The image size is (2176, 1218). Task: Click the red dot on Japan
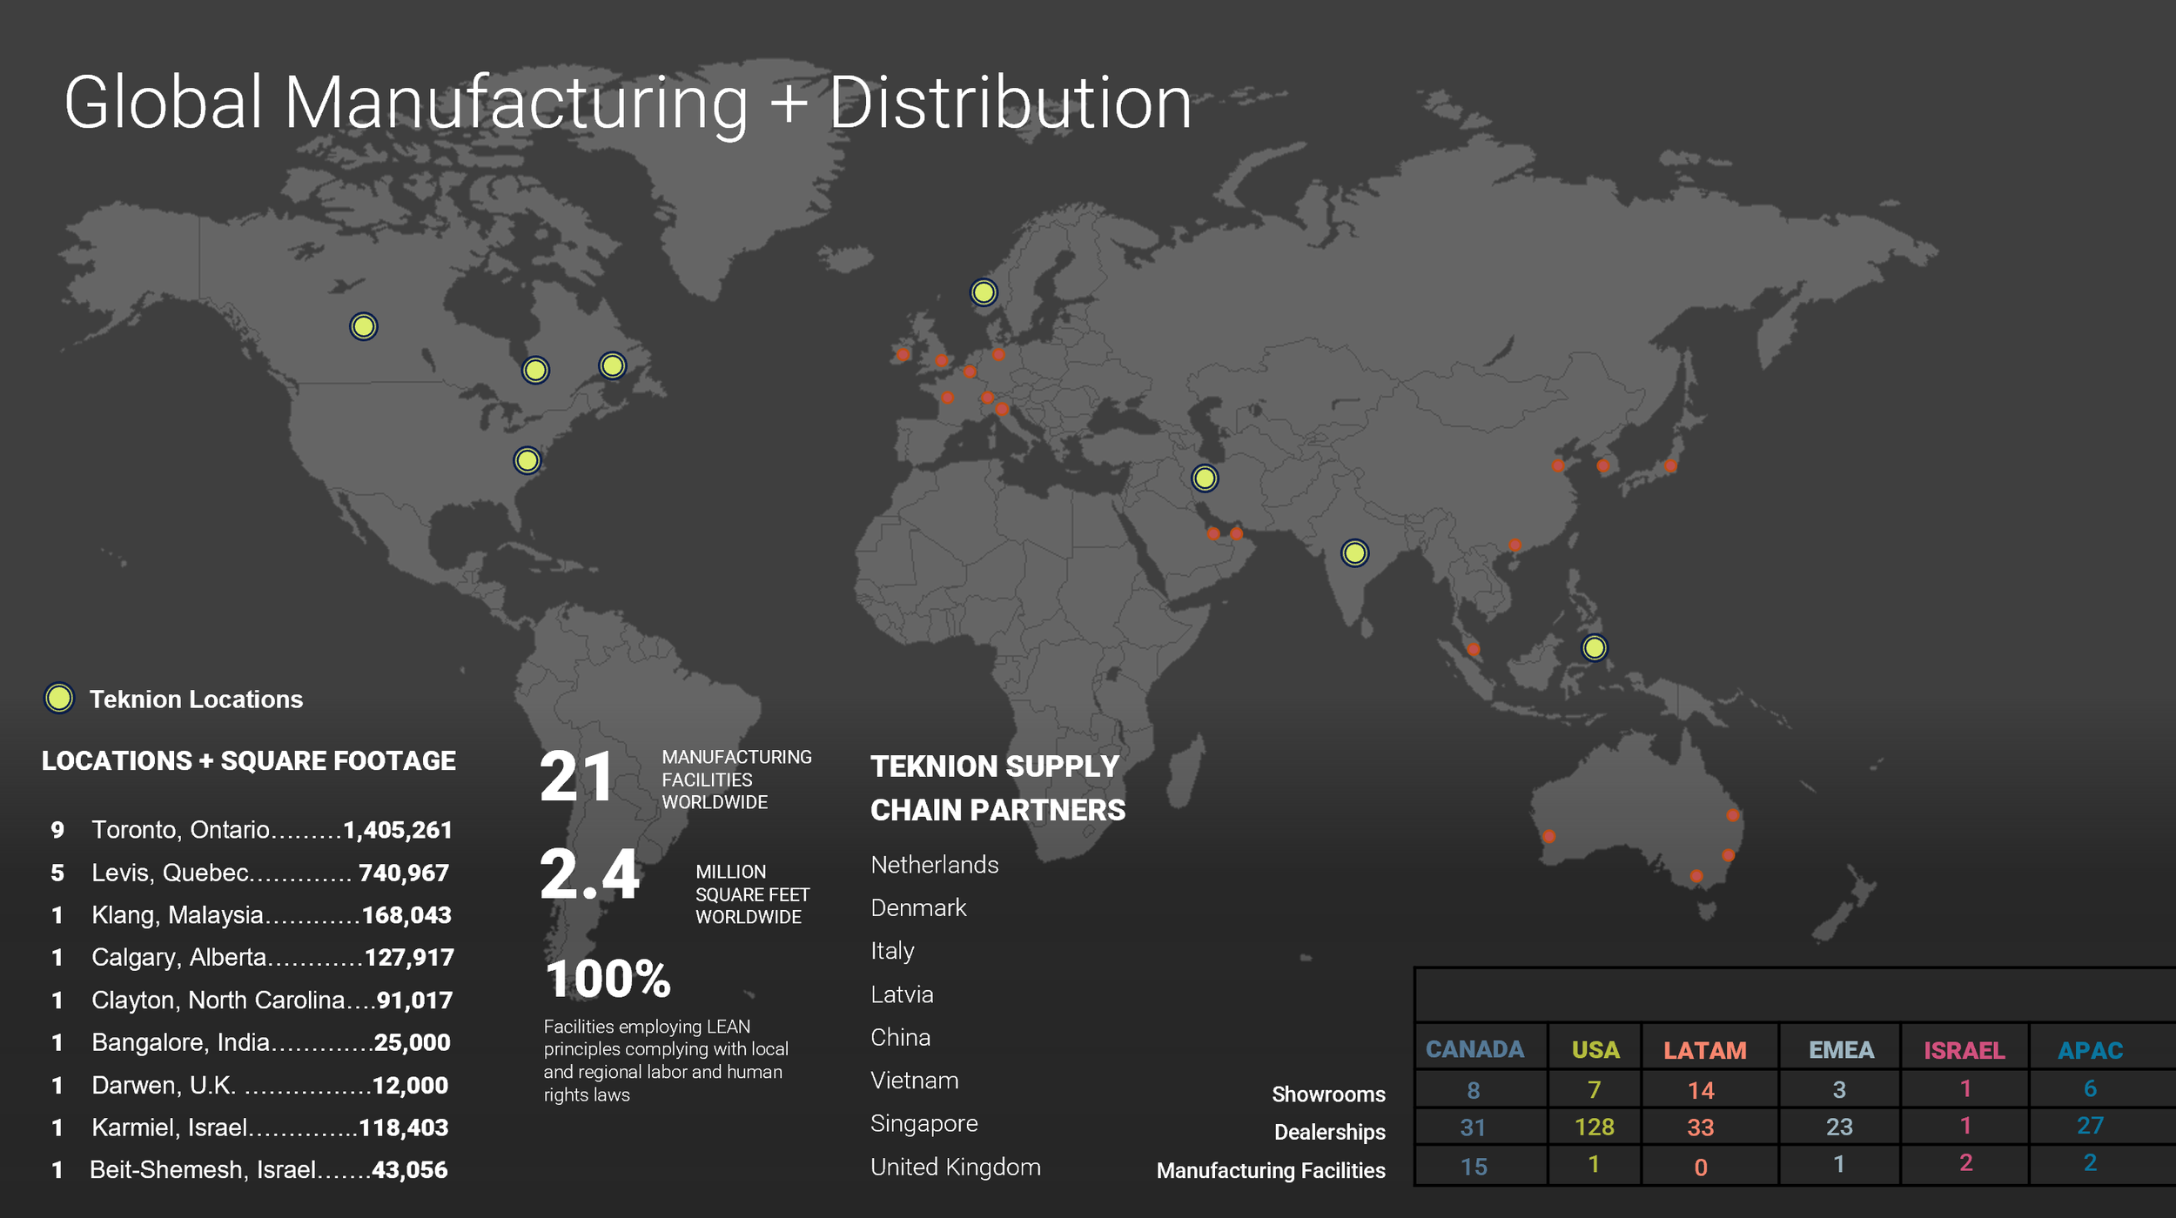click(1669, 465)
